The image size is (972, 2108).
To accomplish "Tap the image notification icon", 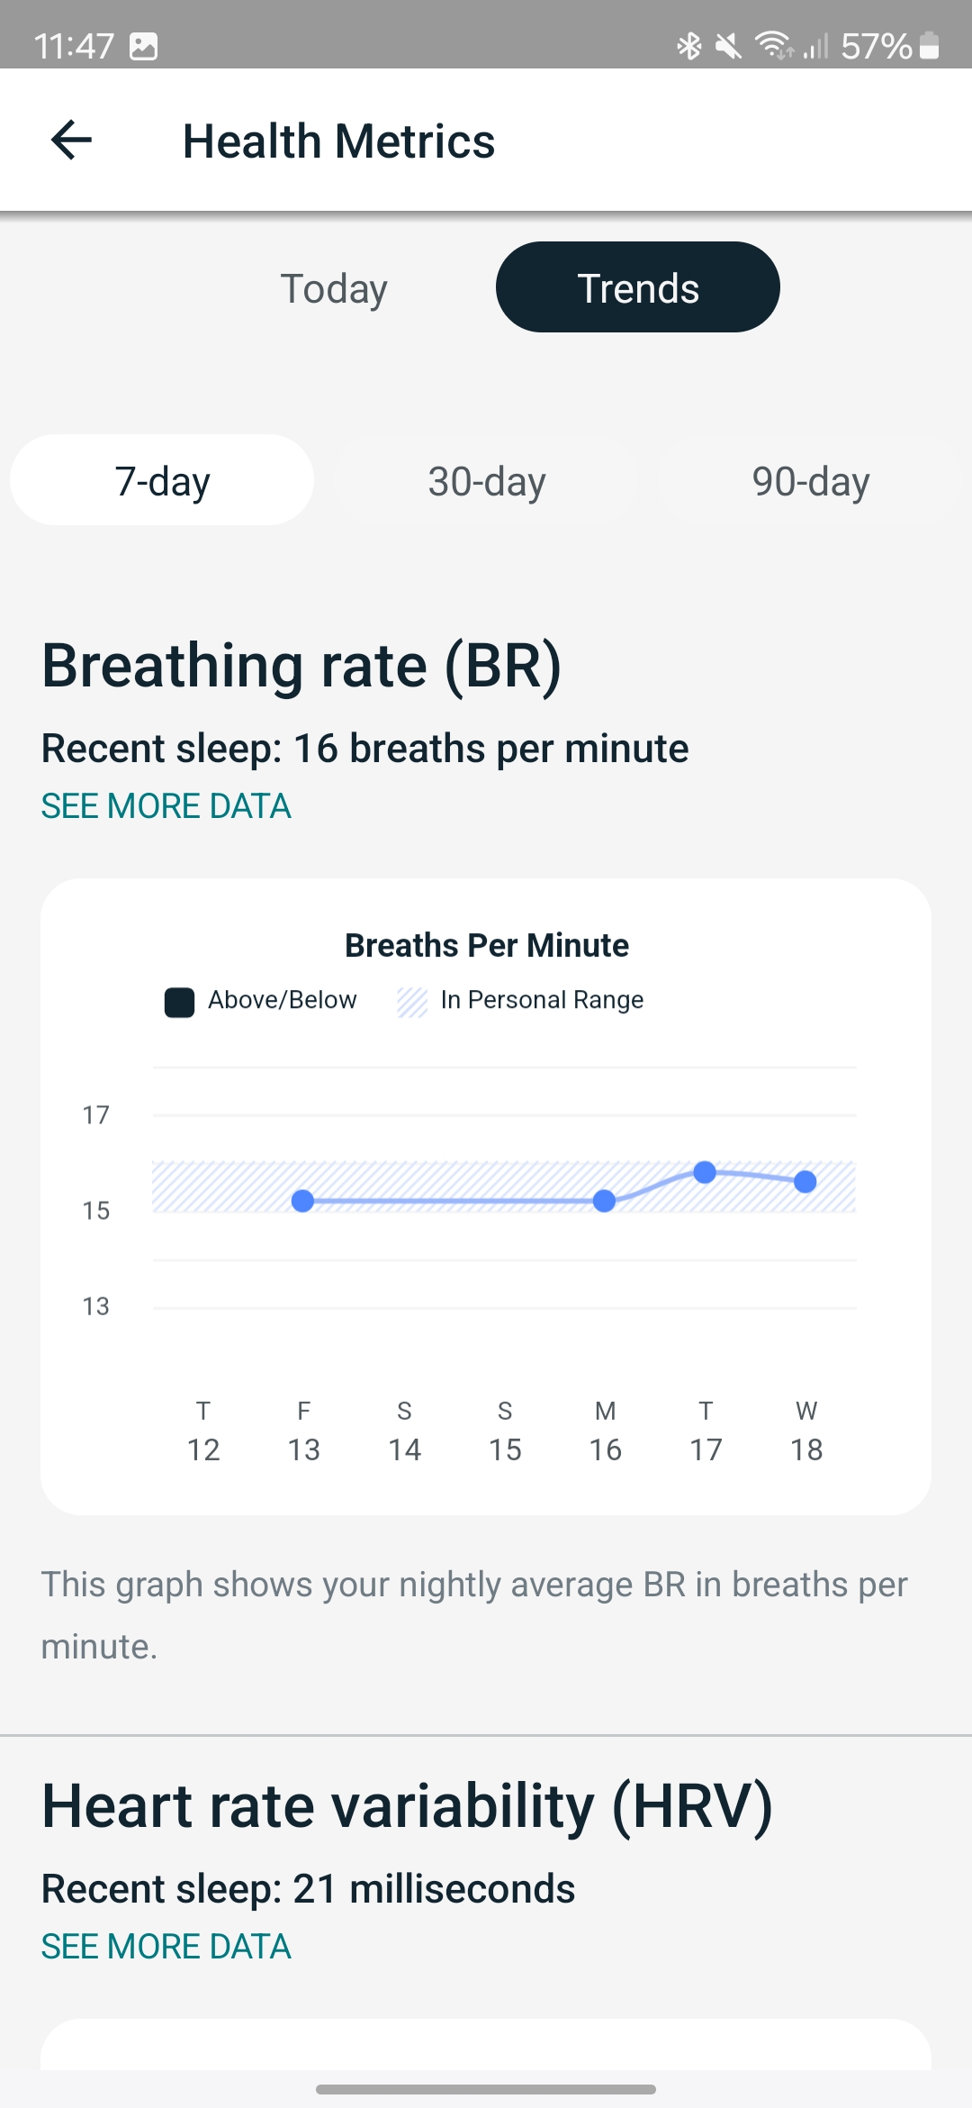I will click(x=144, y=46).
